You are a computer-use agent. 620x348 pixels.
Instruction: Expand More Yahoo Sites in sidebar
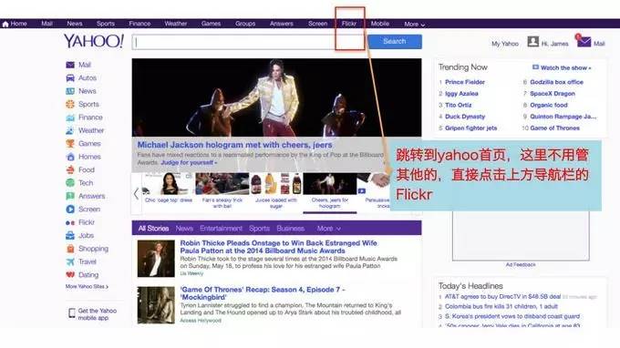click(87, 286)
